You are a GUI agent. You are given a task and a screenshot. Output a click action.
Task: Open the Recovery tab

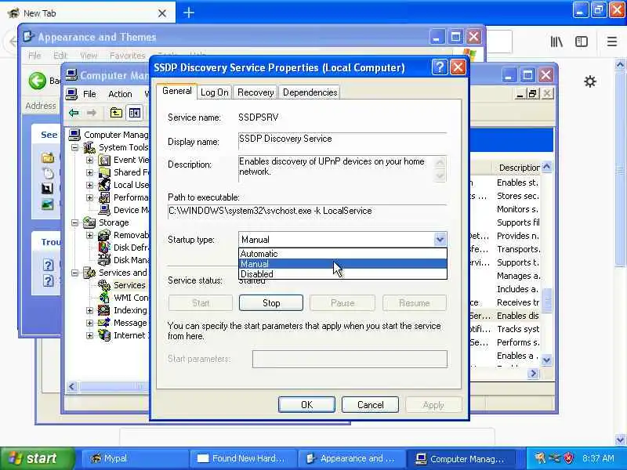pos(256,92)
